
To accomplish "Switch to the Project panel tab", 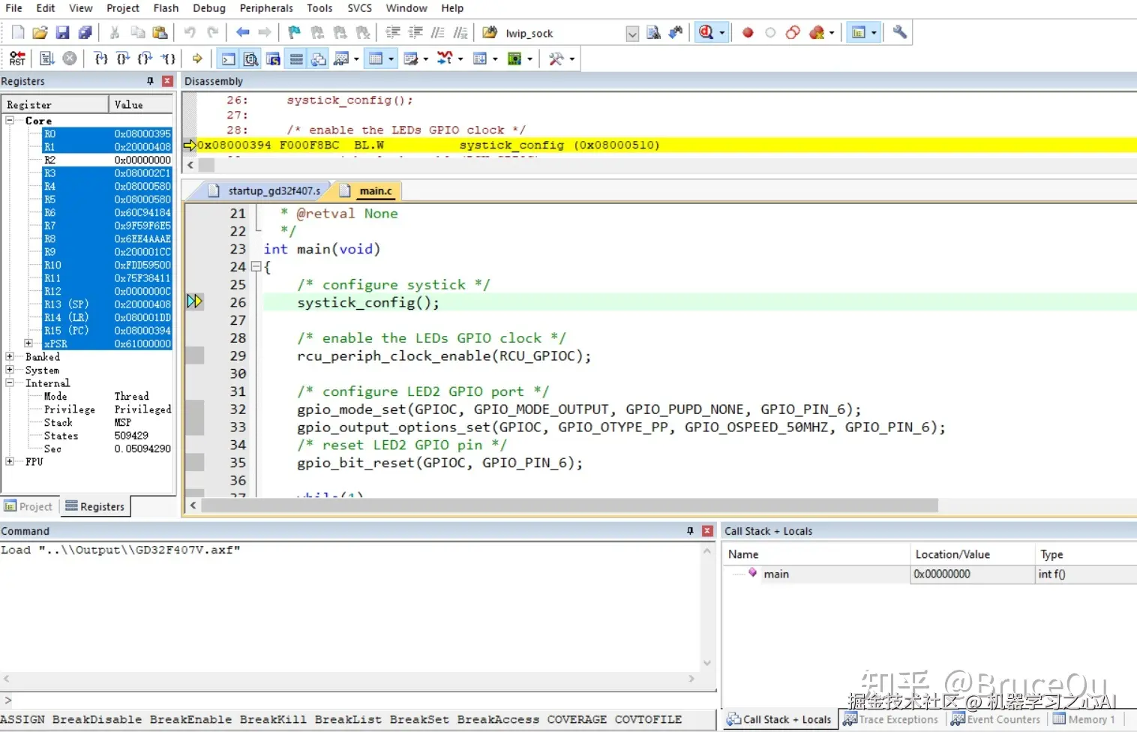I will coord(28,507).
